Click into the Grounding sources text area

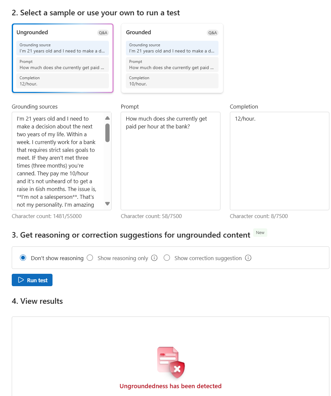[58, 161]
